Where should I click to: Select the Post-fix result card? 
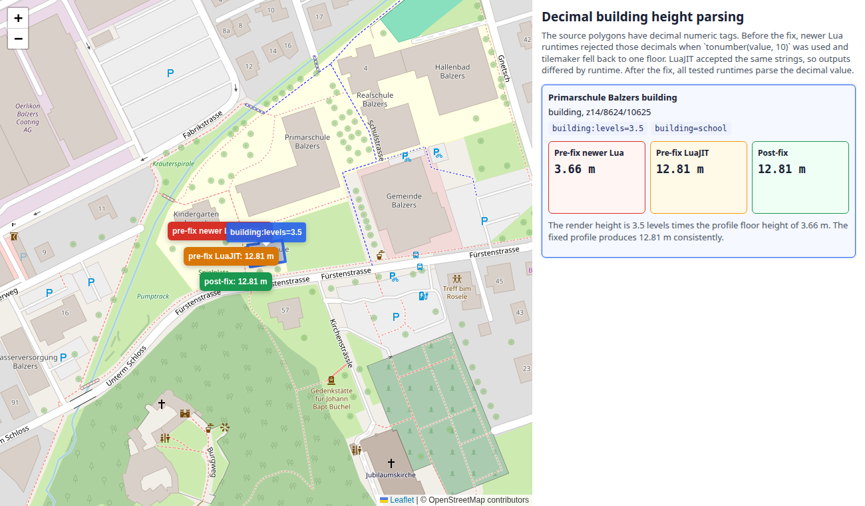click(x=800, y=177)
